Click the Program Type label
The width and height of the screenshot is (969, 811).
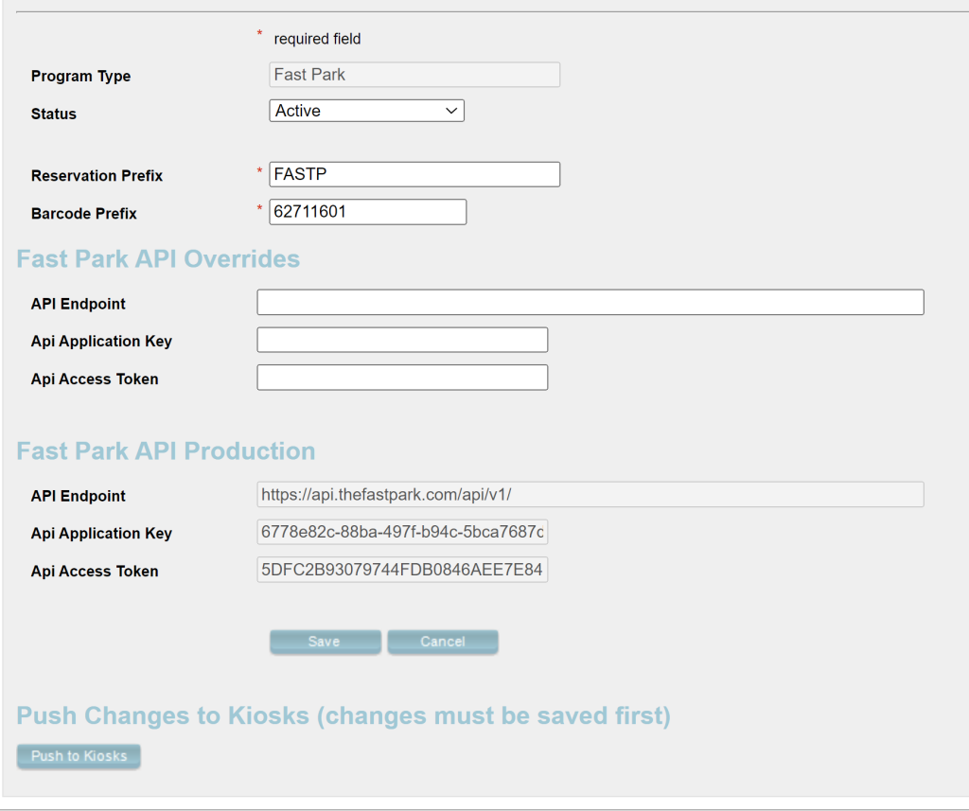(x=81, y=76)
